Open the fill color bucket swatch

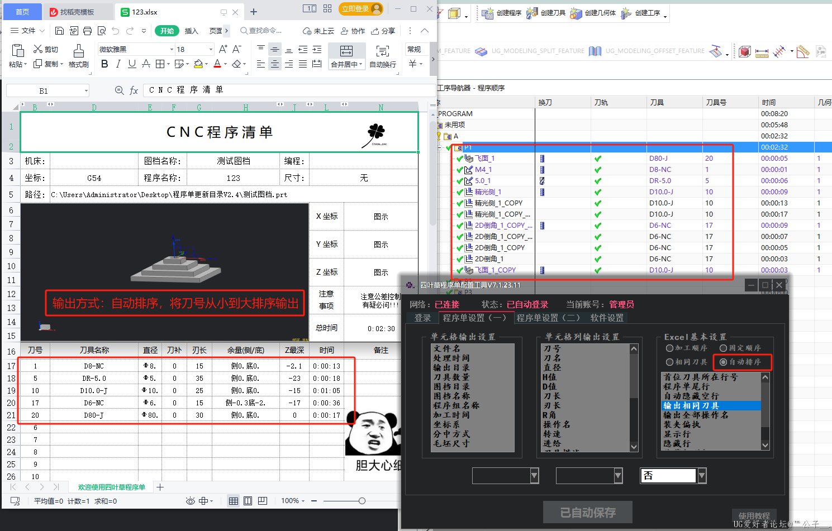[x=198, y=64]
